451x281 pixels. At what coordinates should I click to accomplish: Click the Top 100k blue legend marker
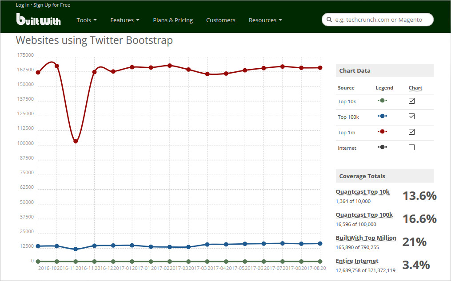pyautogui.click(x=382, y=116)
